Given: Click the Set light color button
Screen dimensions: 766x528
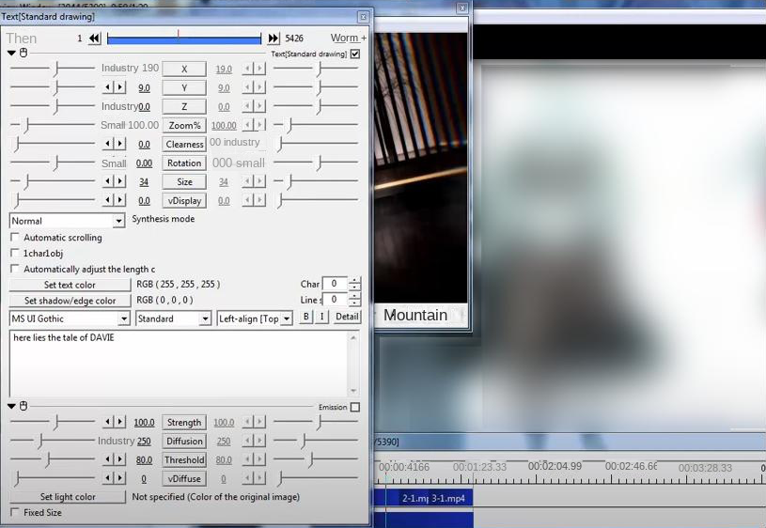Looking at the screenshot, I should (67, 497).
